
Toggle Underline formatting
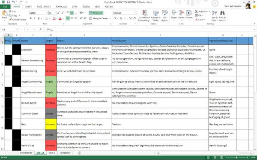pyautogui.click(x=39, y=18)
